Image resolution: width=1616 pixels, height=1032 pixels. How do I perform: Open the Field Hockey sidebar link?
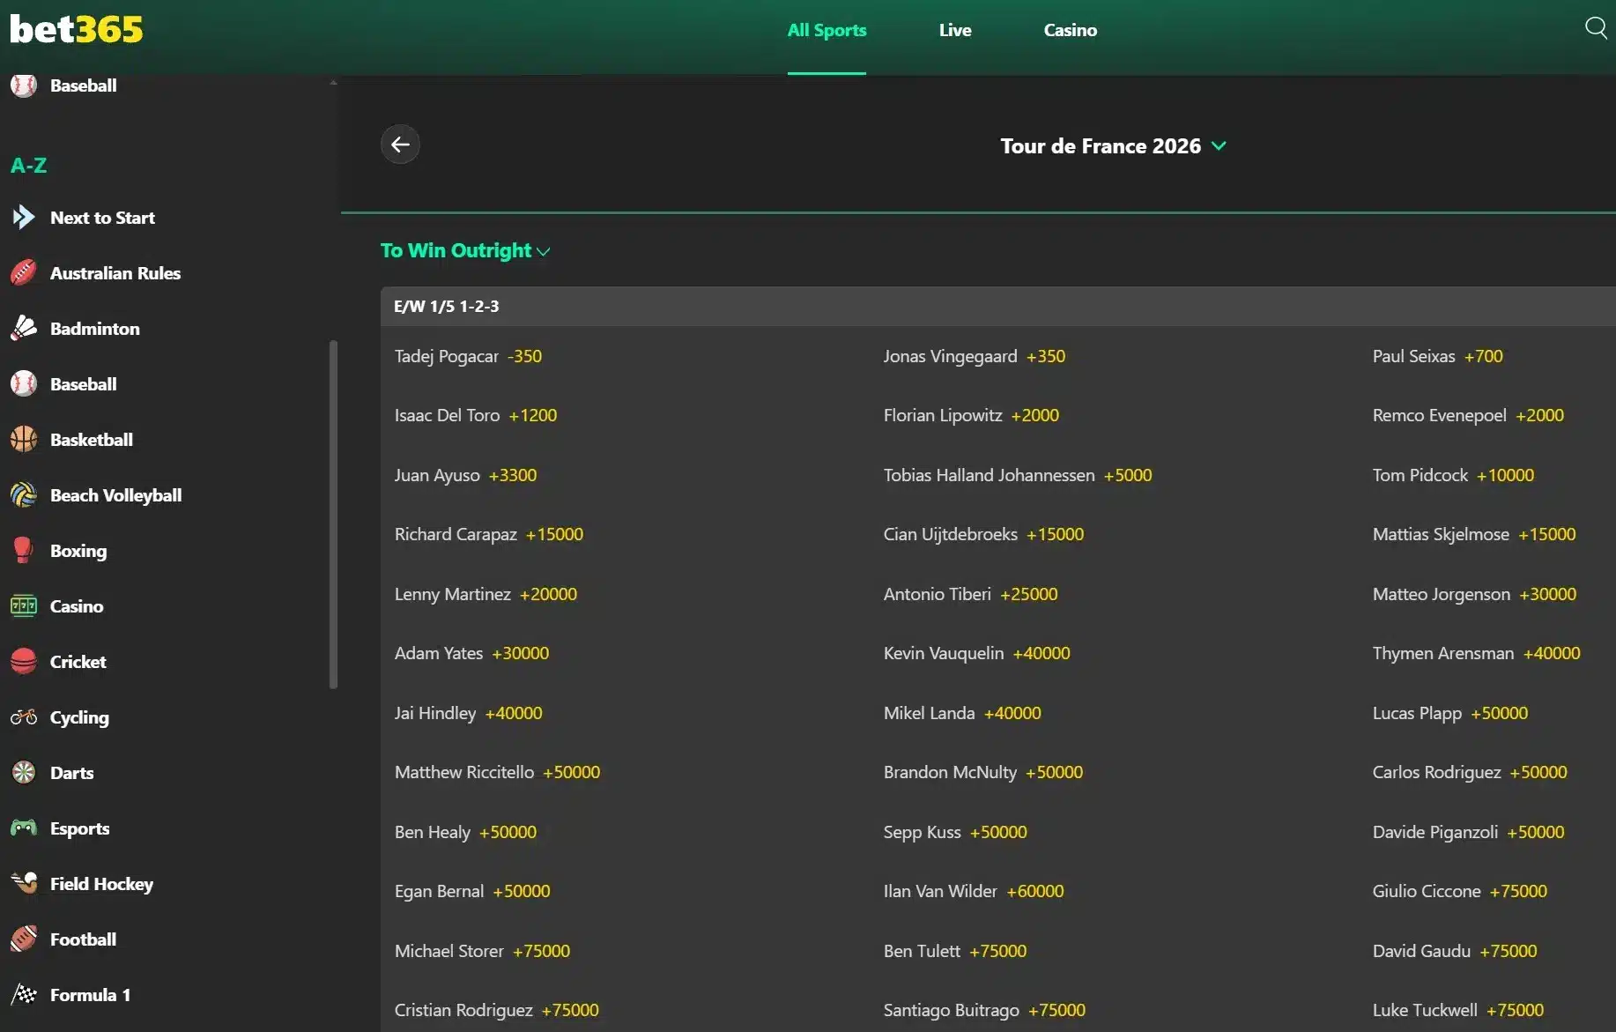(101, 884)
